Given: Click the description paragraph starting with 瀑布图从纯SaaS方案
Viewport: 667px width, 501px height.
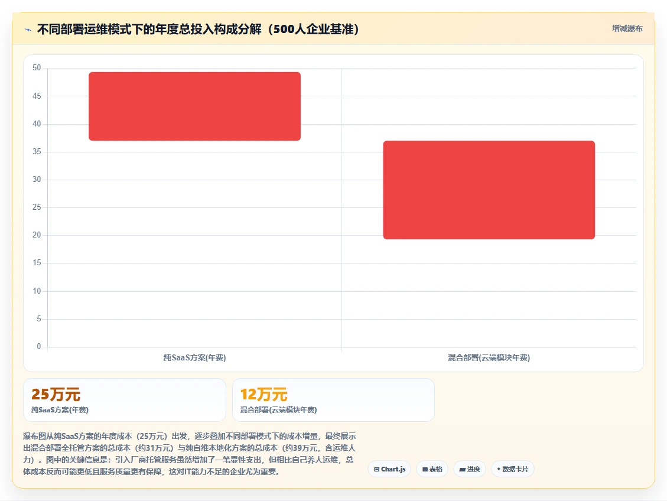Looking at the screenshot, I should pos(189,454).
